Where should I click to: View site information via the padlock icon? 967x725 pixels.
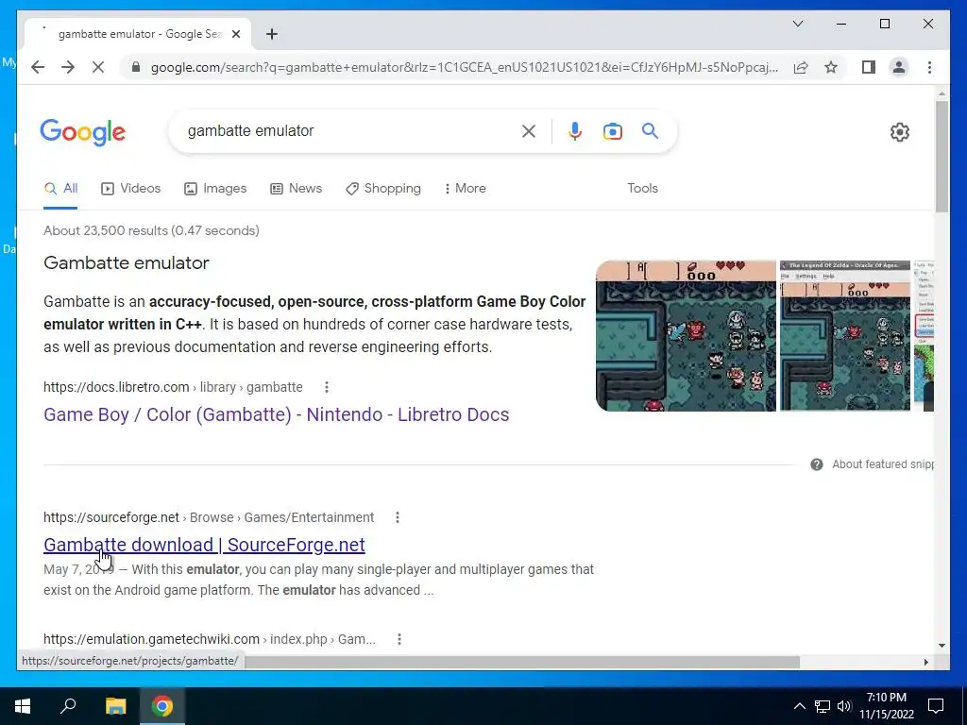[136, 67]
